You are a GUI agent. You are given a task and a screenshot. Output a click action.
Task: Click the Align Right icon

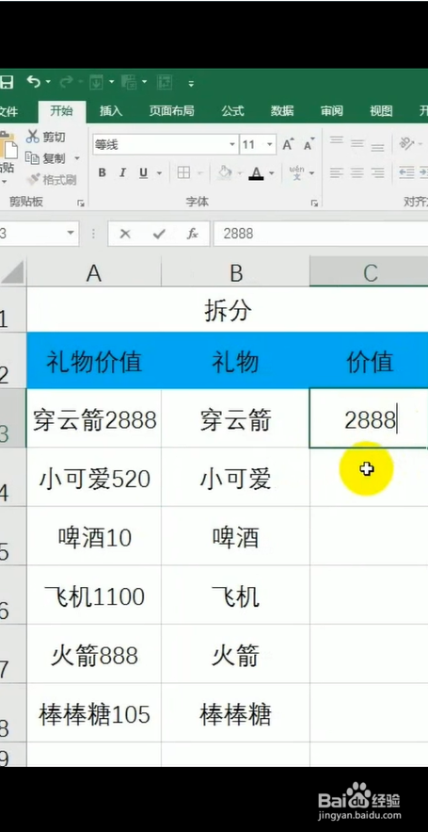(378, 172)
